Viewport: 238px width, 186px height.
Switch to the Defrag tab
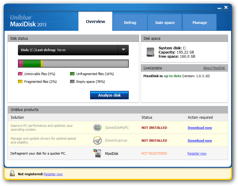pos(130,22)
